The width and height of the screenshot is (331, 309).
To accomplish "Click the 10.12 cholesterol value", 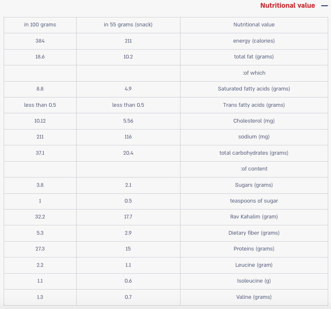I will click(x=40, y=121).
